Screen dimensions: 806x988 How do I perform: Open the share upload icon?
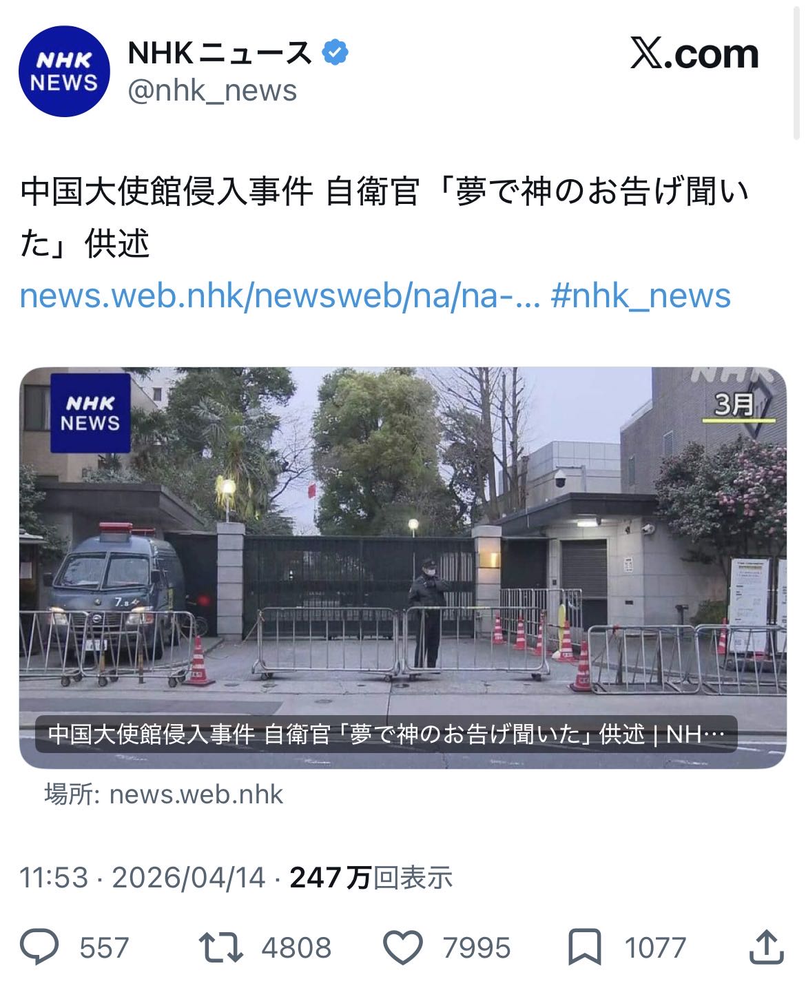click(766, 947)
